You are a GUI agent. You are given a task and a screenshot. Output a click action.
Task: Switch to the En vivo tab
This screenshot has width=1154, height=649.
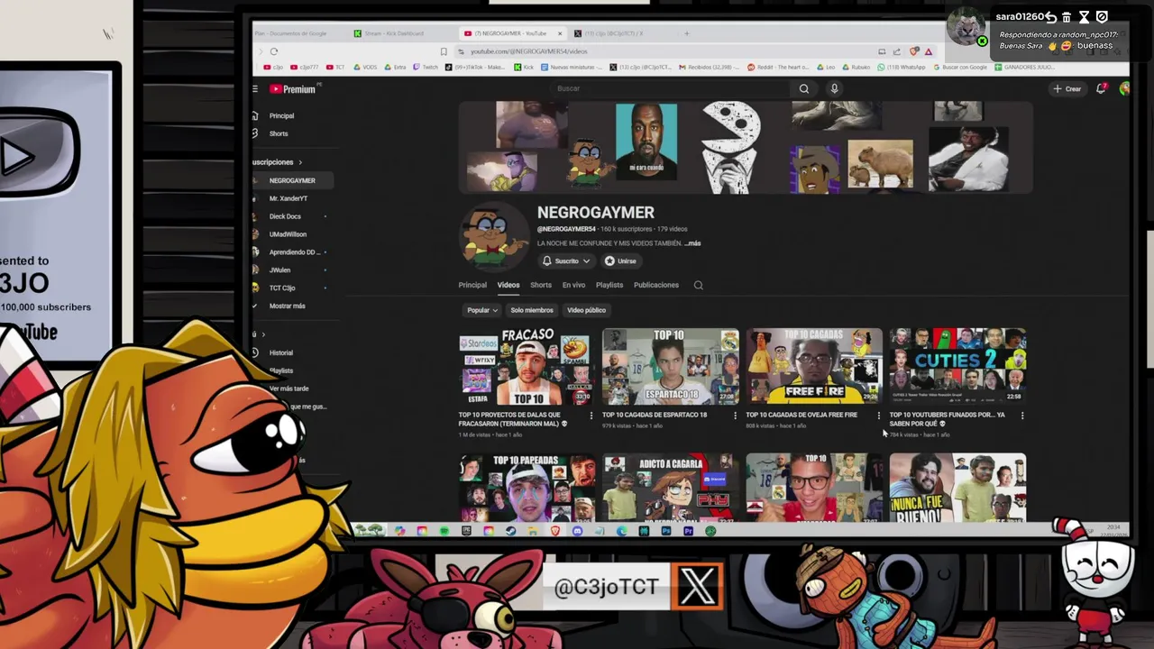pos(573,285)
